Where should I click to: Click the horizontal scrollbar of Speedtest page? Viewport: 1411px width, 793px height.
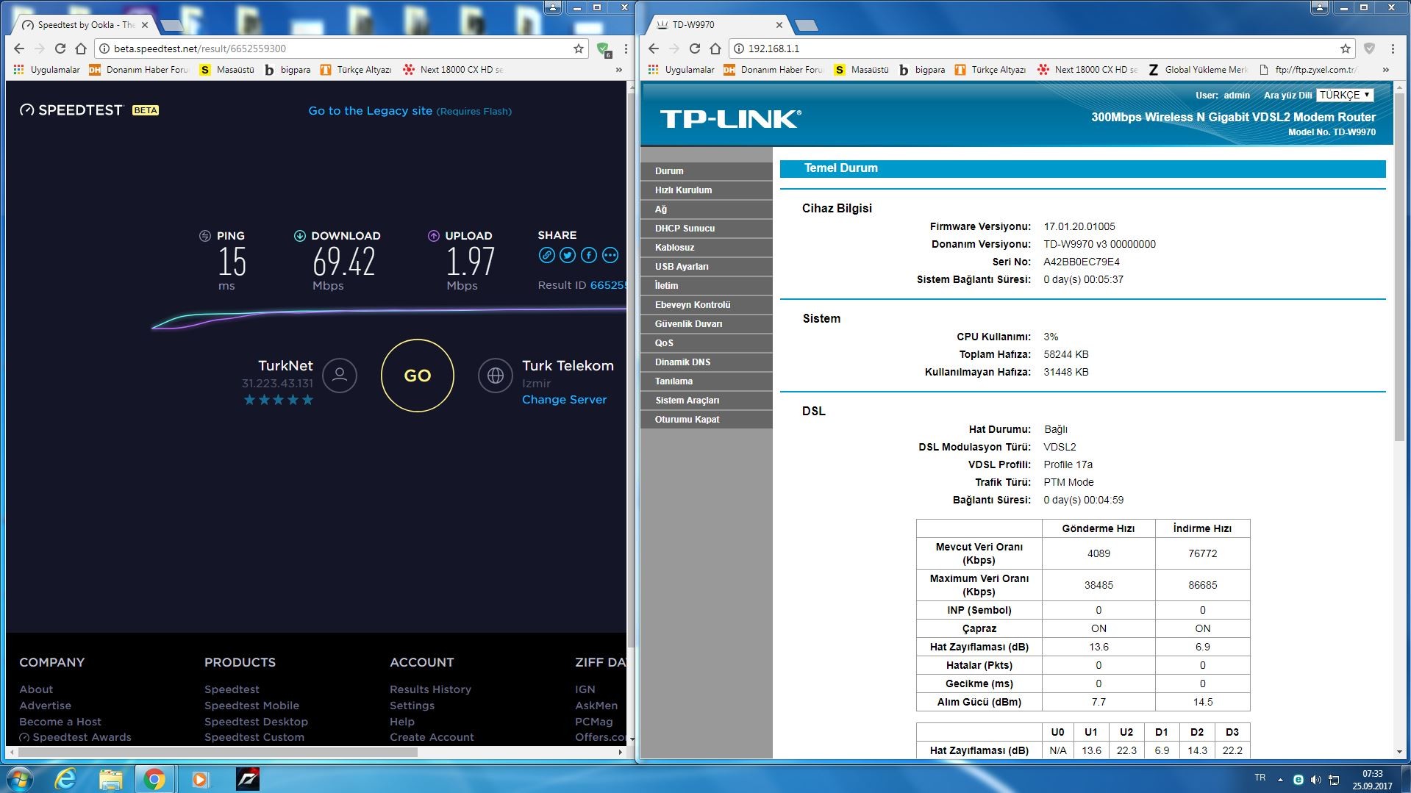218,752
